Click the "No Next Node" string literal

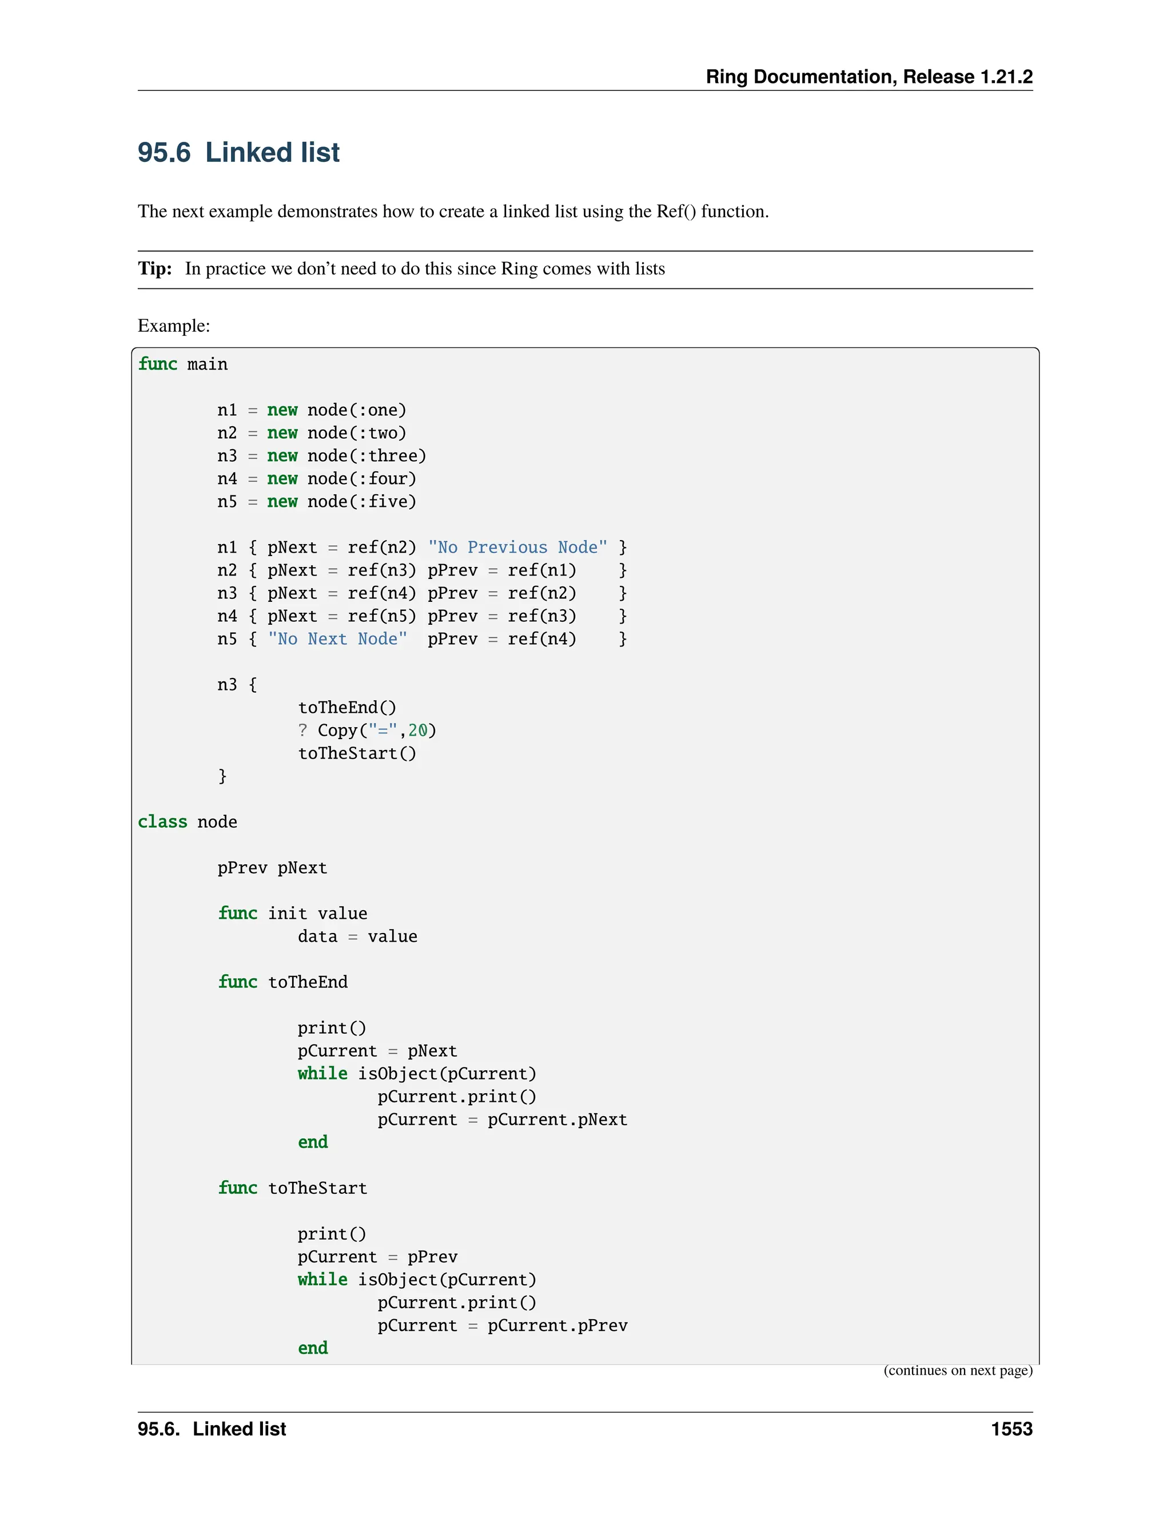pyautogui.click(x=337, y=640)
